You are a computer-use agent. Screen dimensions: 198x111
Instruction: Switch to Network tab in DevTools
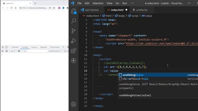click(44, 47)
